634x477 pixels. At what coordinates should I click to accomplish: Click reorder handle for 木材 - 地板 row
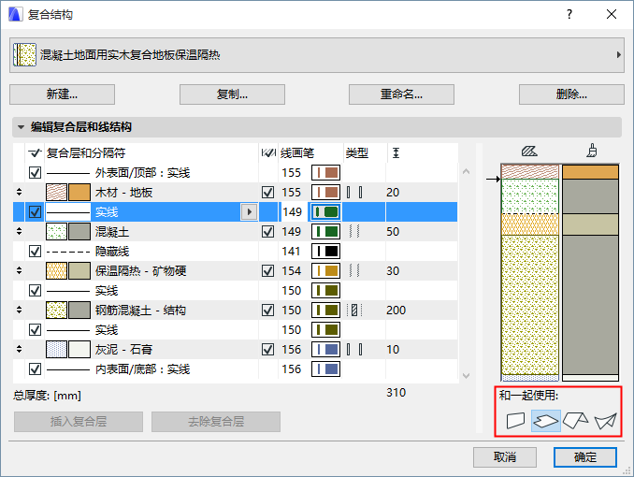[x=19, y=192]
